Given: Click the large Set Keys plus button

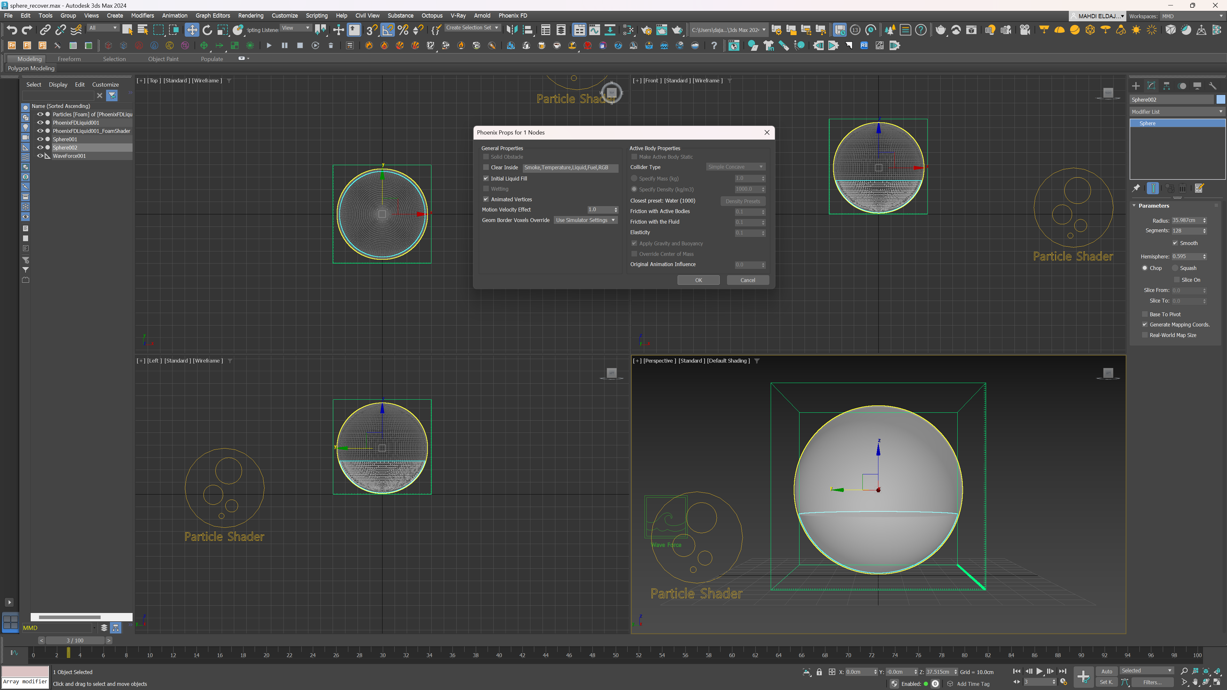Looking at the screenshot, I should [1083, 677].
